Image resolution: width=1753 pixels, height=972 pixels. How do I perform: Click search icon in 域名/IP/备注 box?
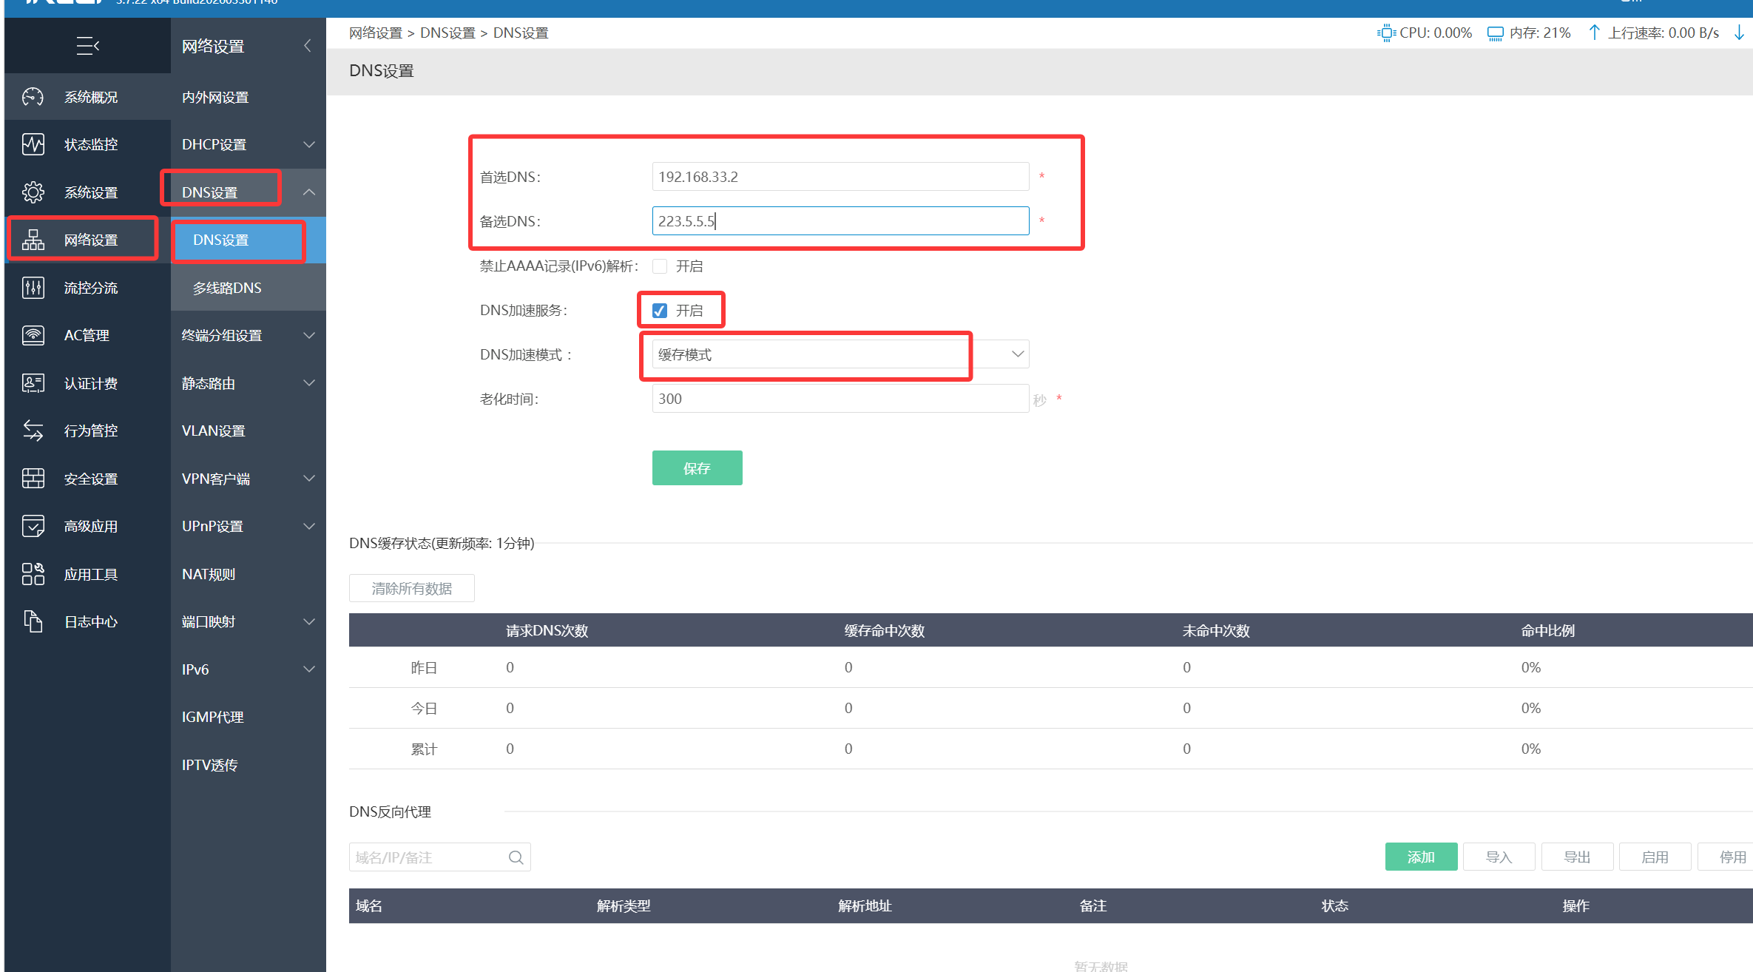click(516, 857)
